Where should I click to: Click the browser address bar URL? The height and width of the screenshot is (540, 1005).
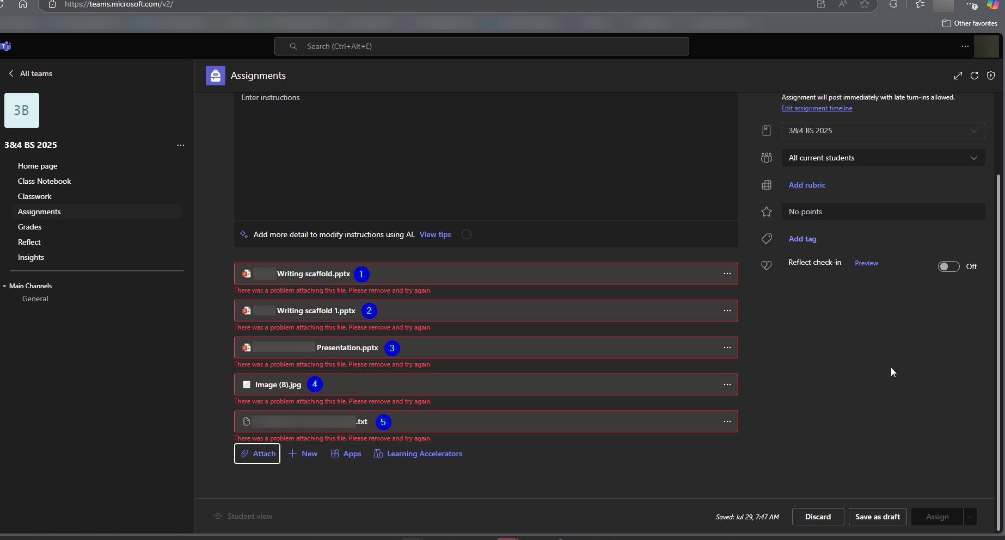click(119, 4)
